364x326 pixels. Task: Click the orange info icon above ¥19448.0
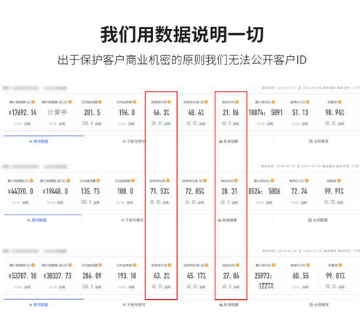tap(68, 180)
